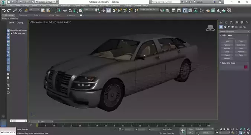Click the Select and Place tool

click(x=81, y=10)
